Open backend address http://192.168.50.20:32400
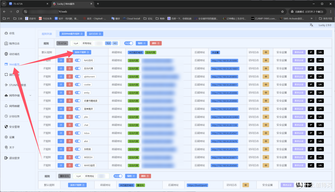This screenshot has height=192, width=335. coord(225,117)
